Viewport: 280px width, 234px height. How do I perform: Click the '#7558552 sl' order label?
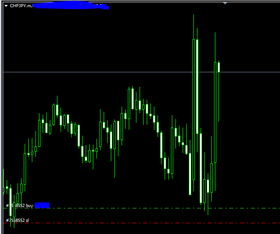pyautogui.click(x=17, y=220)
